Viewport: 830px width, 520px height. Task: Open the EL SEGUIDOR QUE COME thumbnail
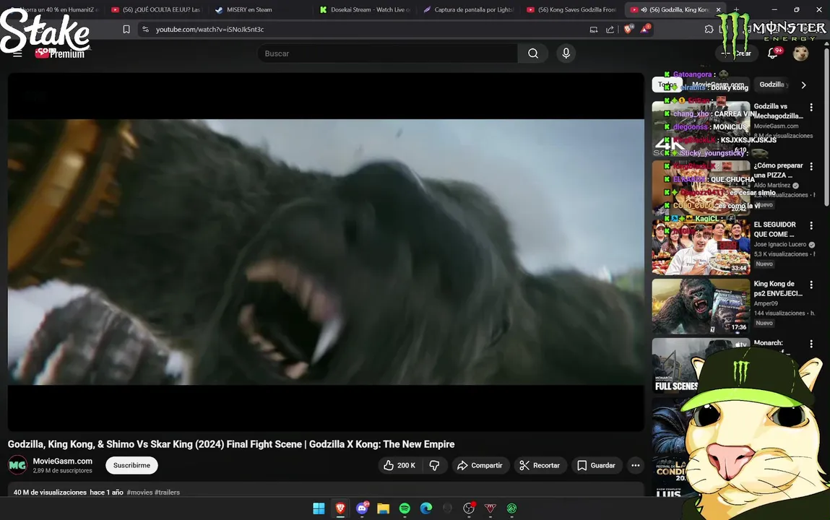(x=701, y=248)
